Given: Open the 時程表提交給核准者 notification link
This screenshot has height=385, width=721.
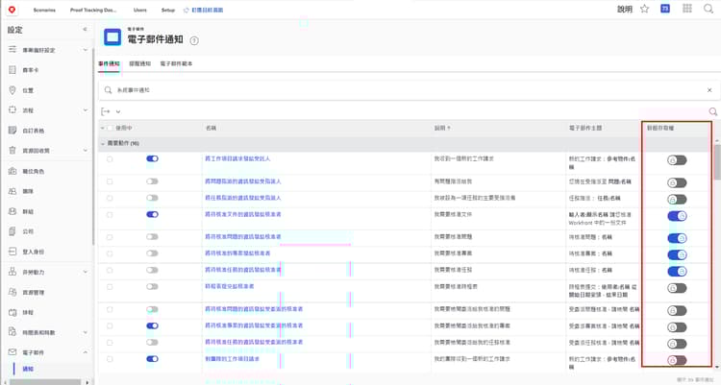Looking at the screenshot, I should (230, 286).
